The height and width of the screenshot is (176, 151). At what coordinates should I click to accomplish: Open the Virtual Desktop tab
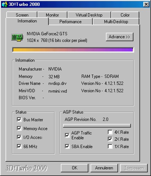89,15
